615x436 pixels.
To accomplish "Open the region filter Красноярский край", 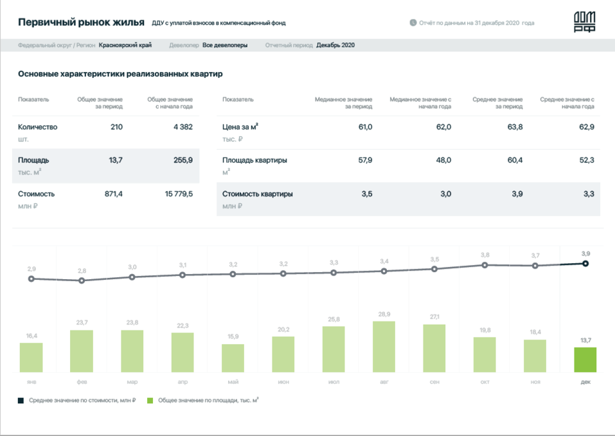I will coord(125,46).
